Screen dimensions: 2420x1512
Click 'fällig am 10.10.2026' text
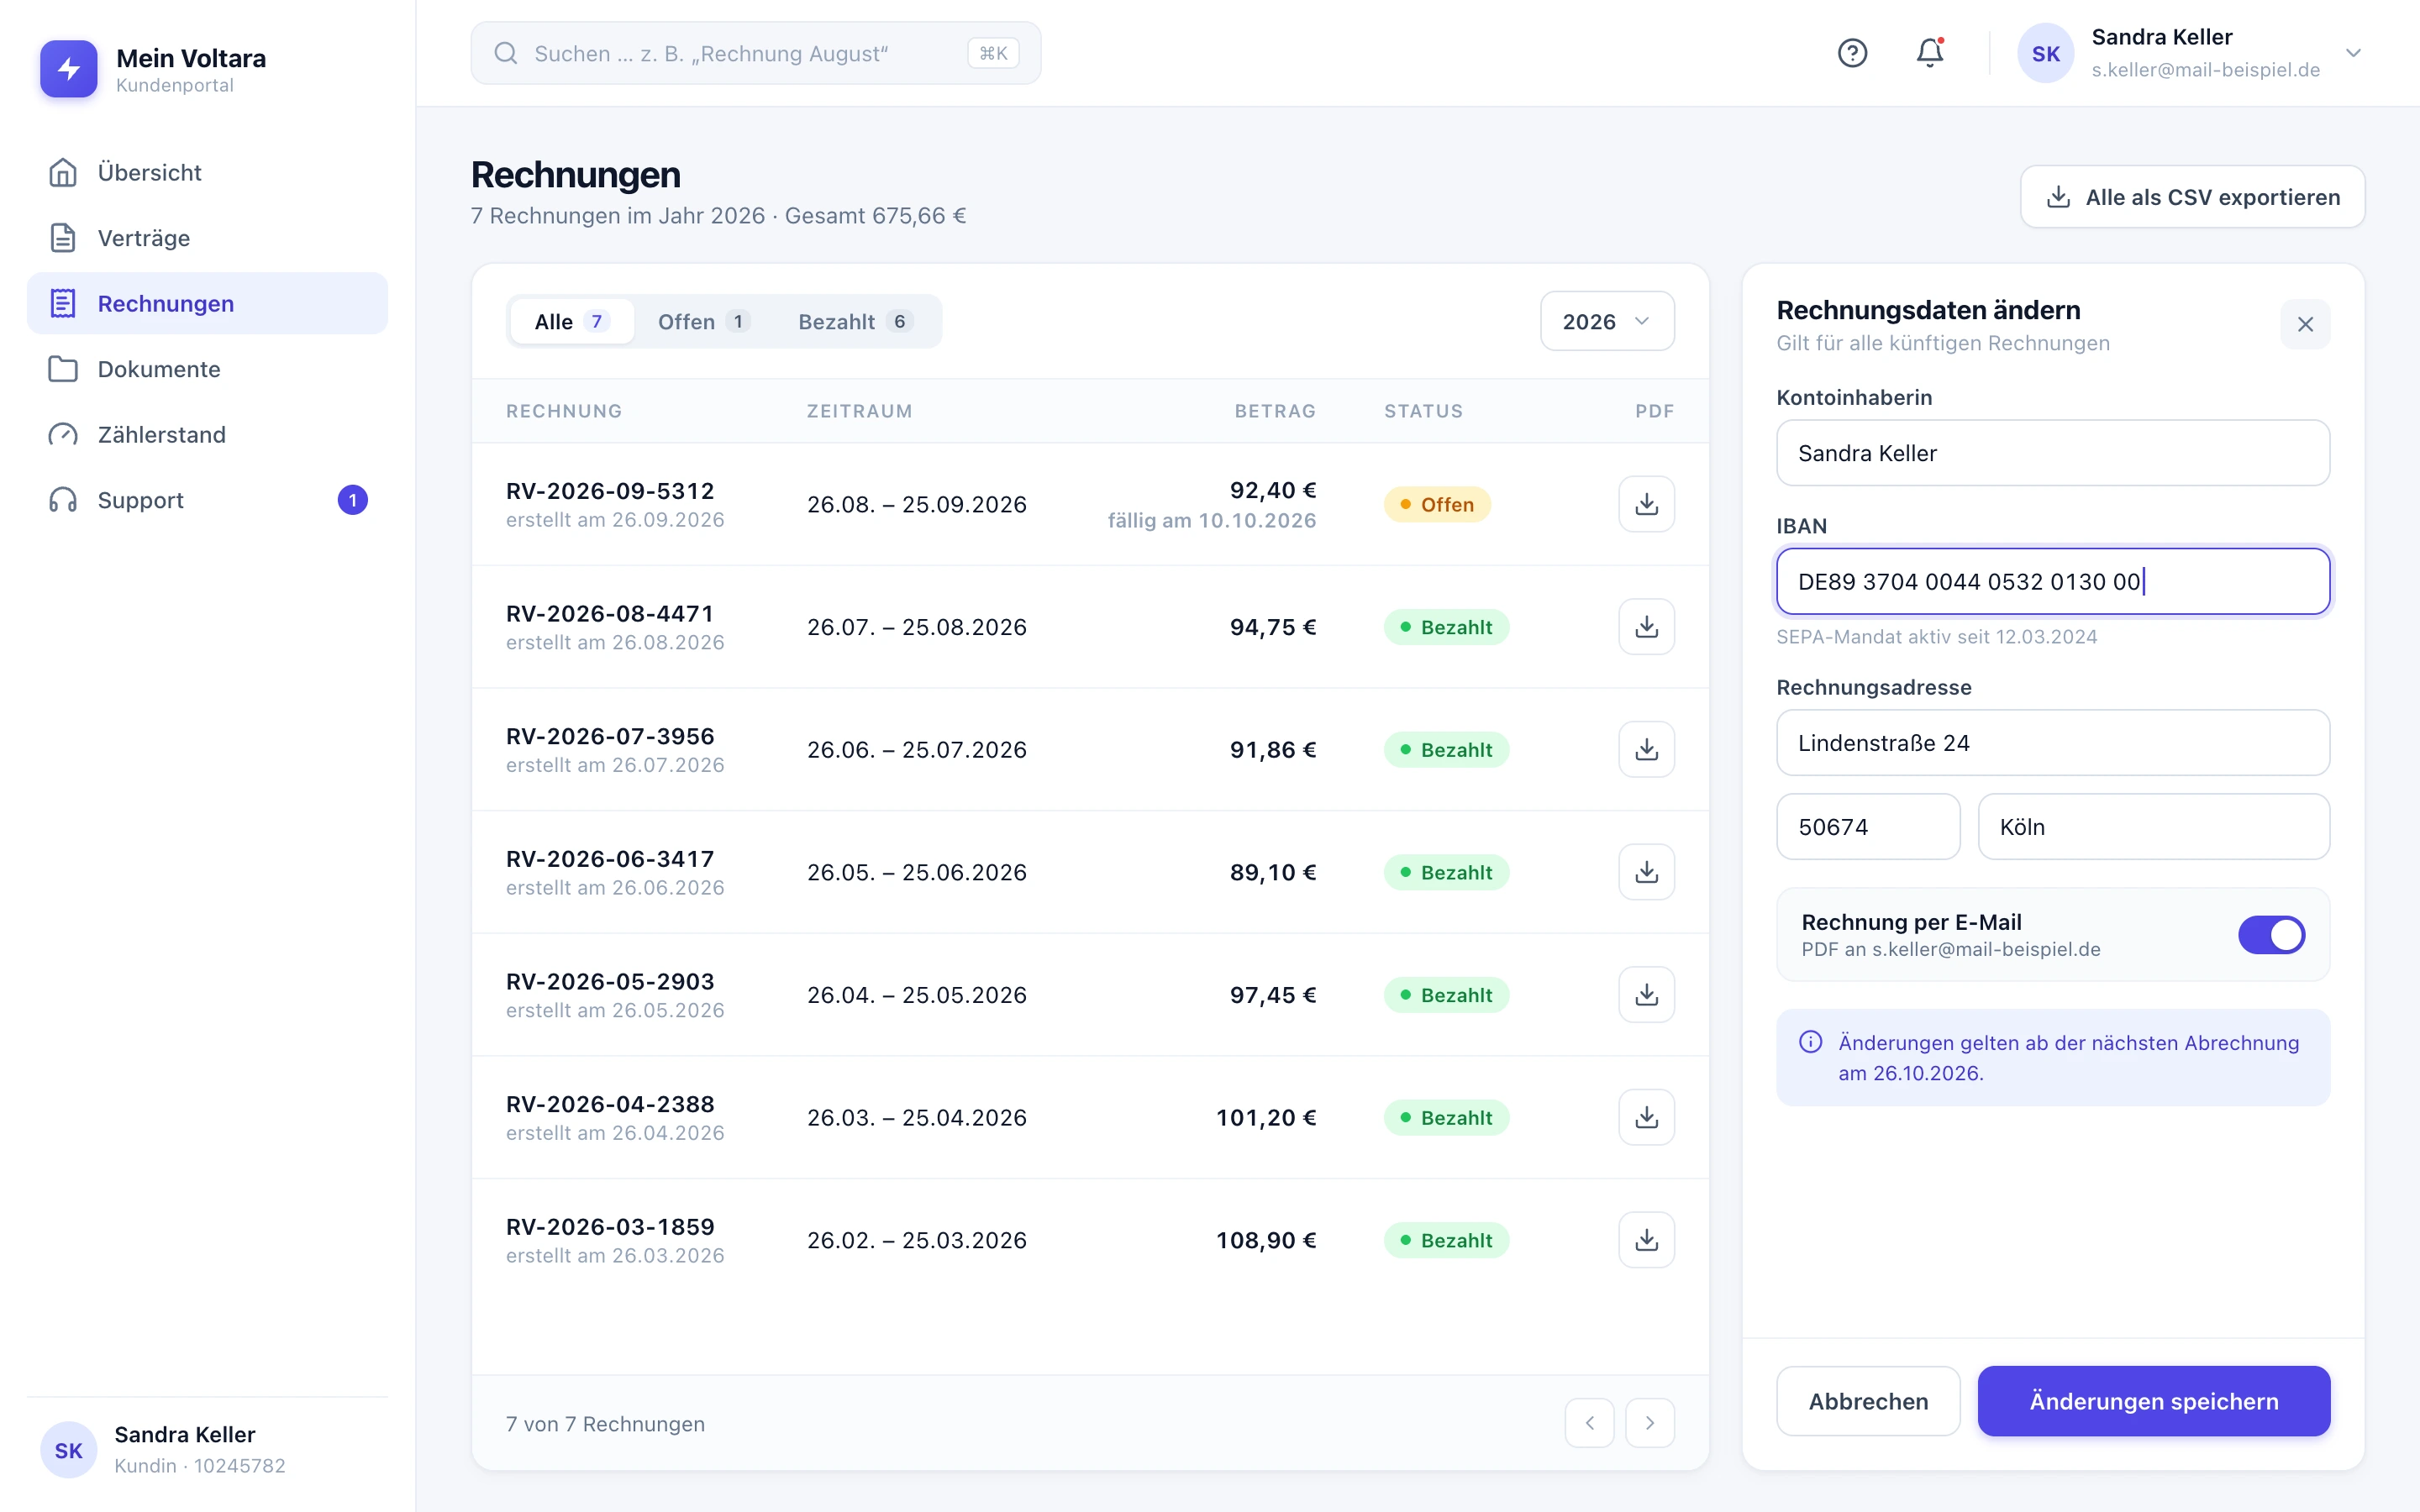tap(1212, 520)
